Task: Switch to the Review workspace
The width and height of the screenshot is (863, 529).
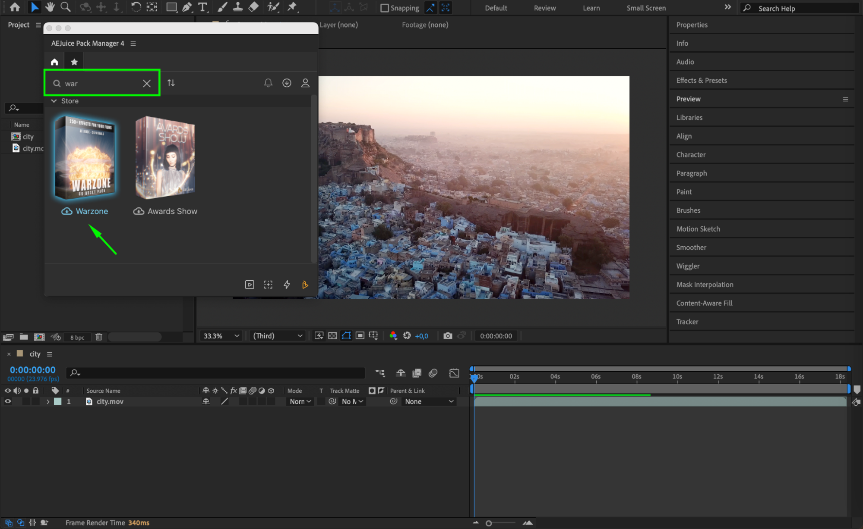Action: pyautogui.click(x=544, y=8)
